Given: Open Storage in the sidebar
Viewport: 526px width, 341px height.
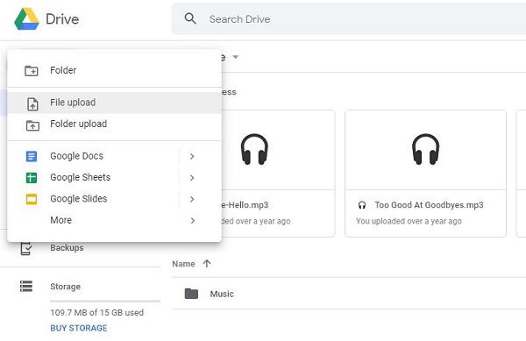Looking at the screenshot, I should [66, 287].
